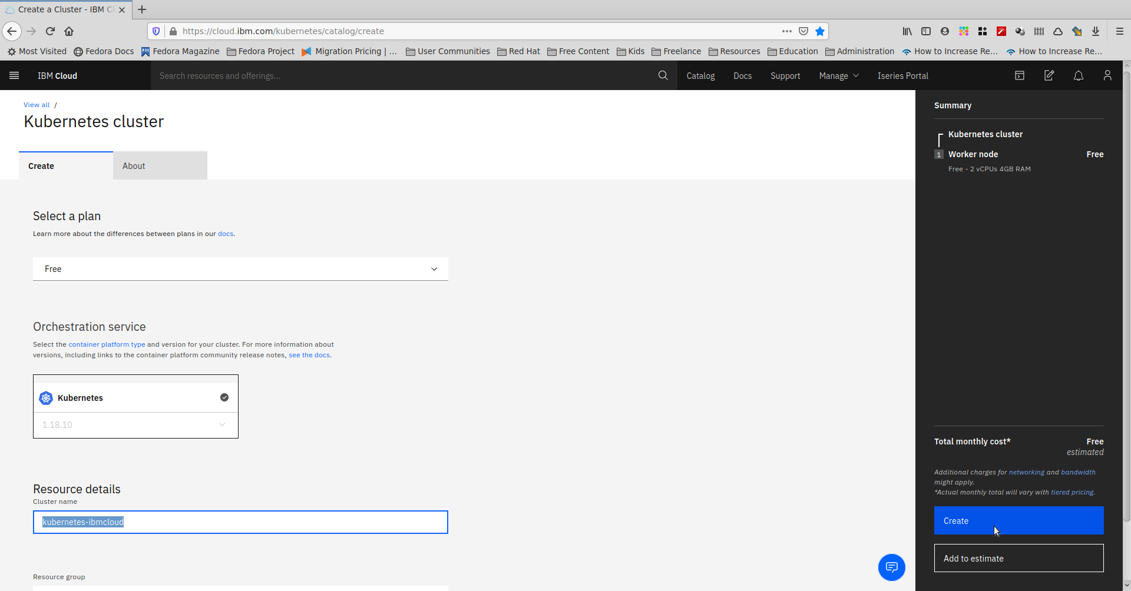
Task: Open the networking charges link
Action: [x=1026, y=472]
